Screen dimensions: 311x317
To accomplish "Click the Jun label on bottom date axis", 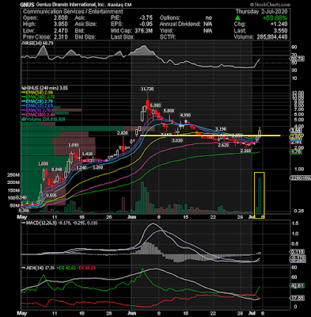I will (131, 314).
